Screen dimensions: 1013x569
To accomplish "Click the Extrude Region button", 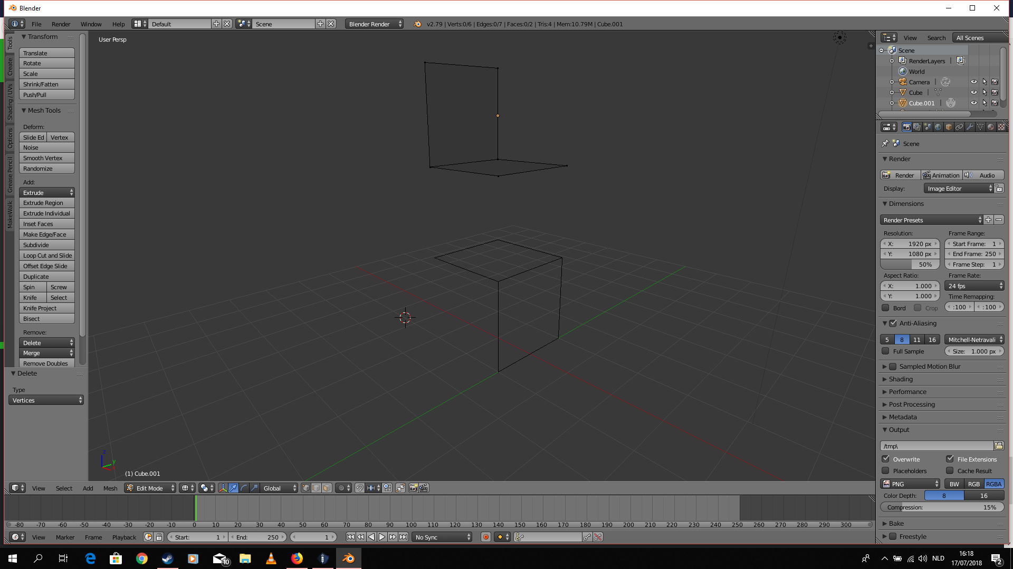I will coord(47,202).
